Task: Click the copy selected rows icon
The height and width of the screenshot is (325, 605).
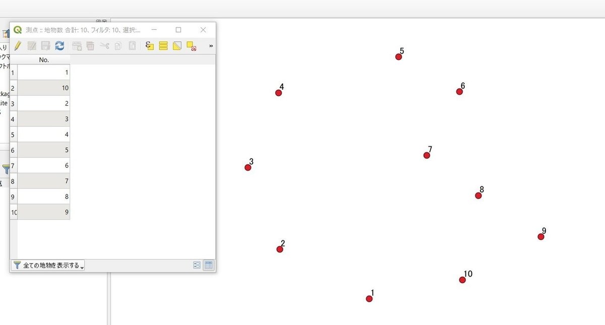Action: [x=118, y=46]
